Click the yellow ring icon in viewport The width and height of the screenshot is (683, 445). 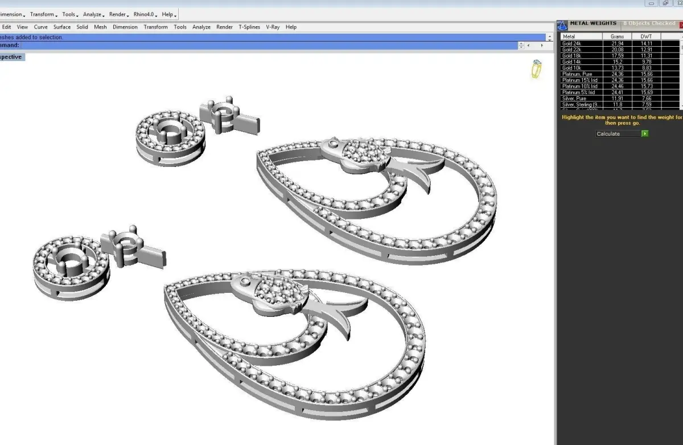[x=536, y=68]
